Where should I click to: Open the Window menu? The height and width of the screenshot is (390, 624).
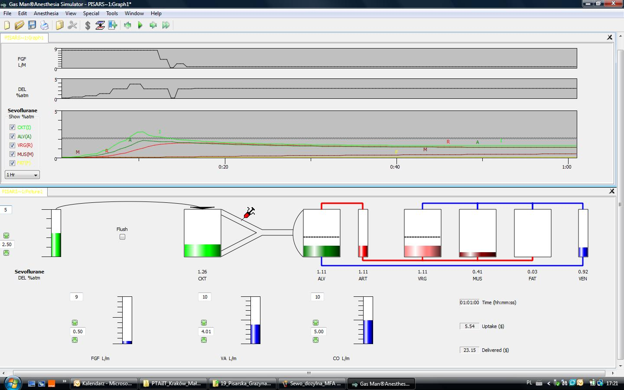pyautogui.click(x=134, y=13)
